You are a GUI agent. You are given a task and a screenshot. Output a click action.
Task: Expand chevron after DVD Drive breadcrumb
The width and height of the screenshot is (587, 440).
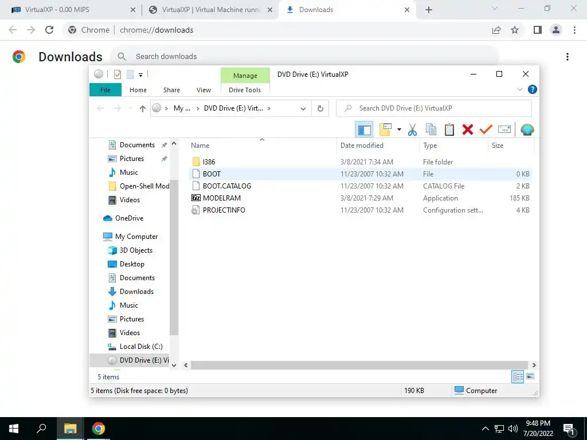(x=269, y=108)
